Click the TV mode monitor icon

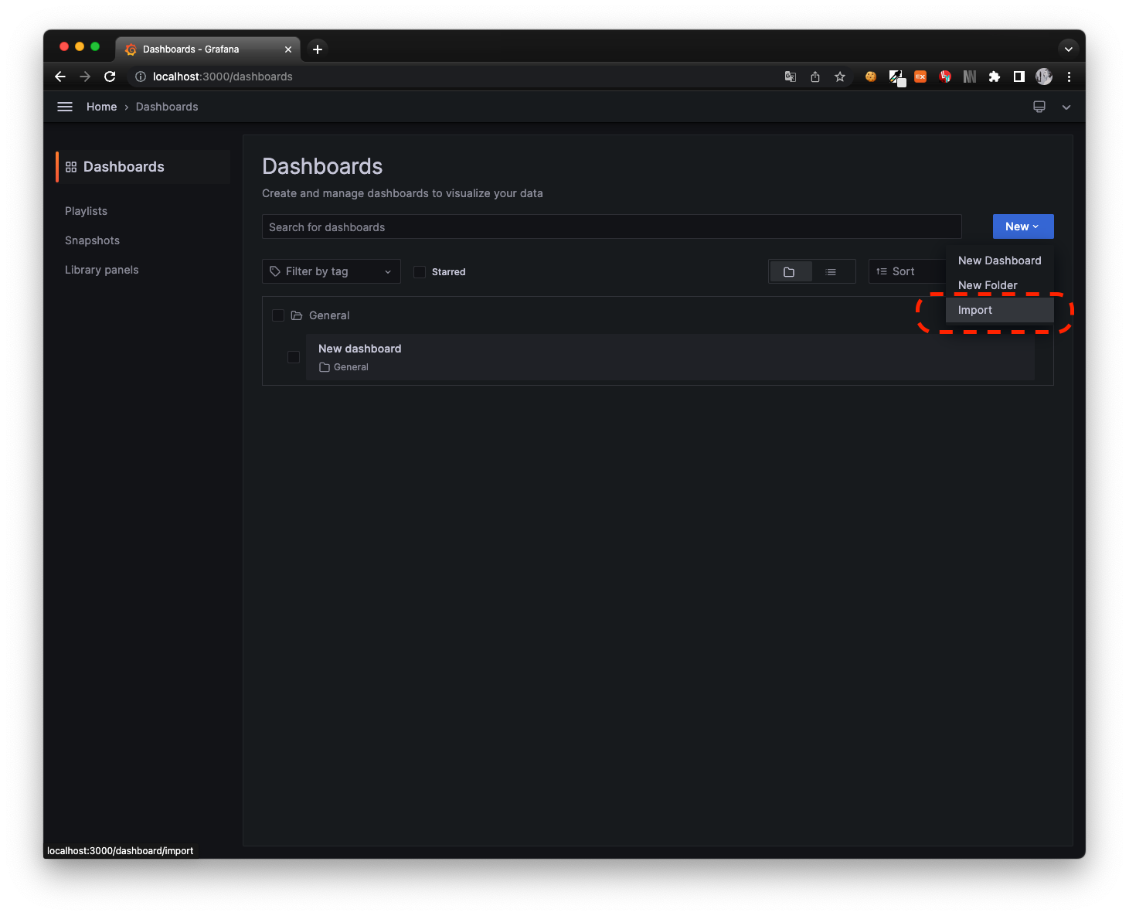(1039, 107)
